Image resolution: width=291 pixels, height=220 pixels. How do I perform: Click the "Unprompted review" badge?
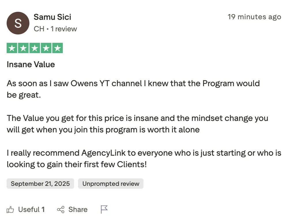(111, 184)
